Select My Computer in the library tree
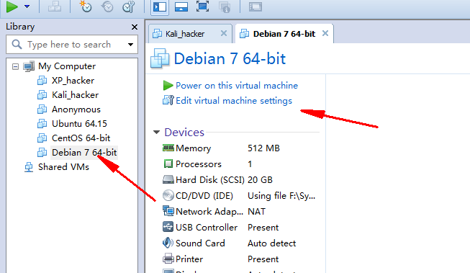The height and width of the screenshot is (273, 470). pos(67,66)
